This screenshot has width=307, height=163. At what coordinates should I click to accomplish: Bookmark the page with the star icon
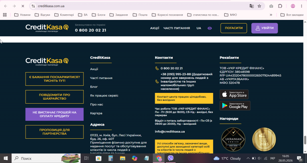pyautogui.click(x=259, y=6)
